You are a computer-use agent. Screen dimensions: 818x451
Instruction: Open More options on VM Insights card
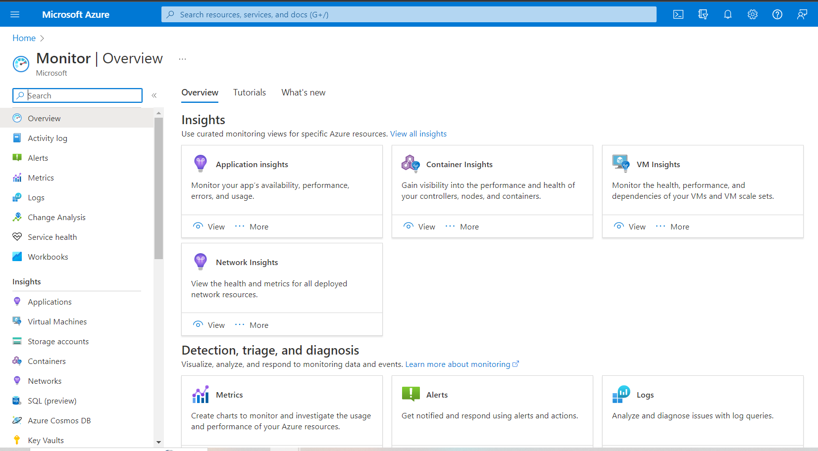coord(672,226)
